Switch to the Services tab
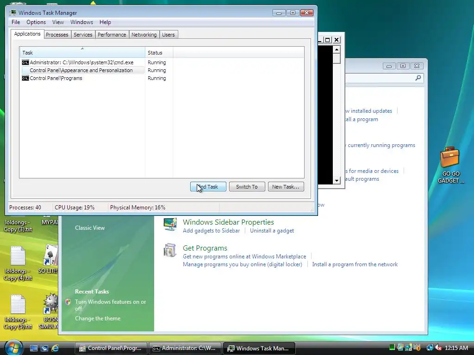This screenshot has height=355, width=474. coord(83,35)
